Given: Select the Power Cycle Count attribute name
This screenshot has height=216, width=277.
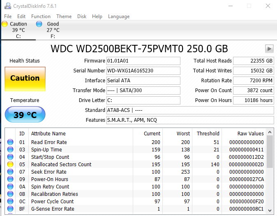Looking at the screenshot, I should (53, 202).
